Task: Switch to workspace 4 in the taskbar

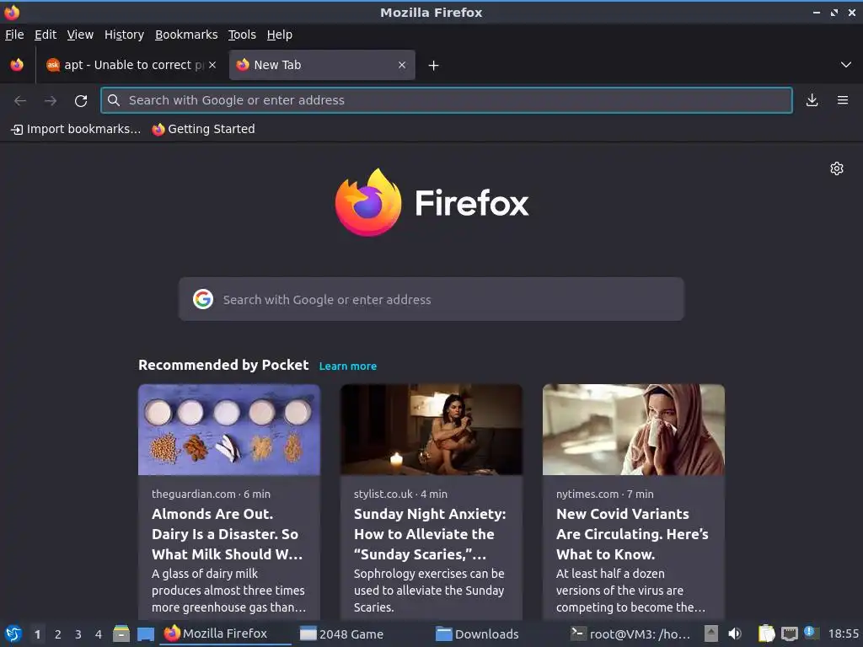Action: coord(99,634)
